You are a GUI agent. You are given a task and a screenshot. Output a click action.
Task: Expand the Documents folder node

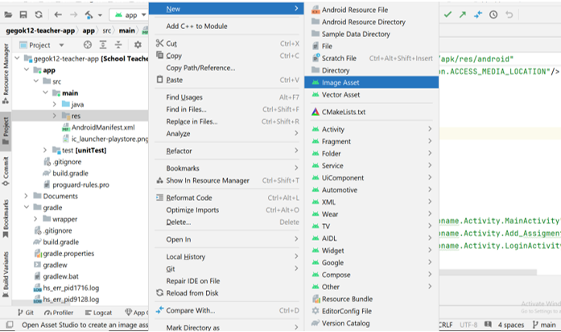26,196
